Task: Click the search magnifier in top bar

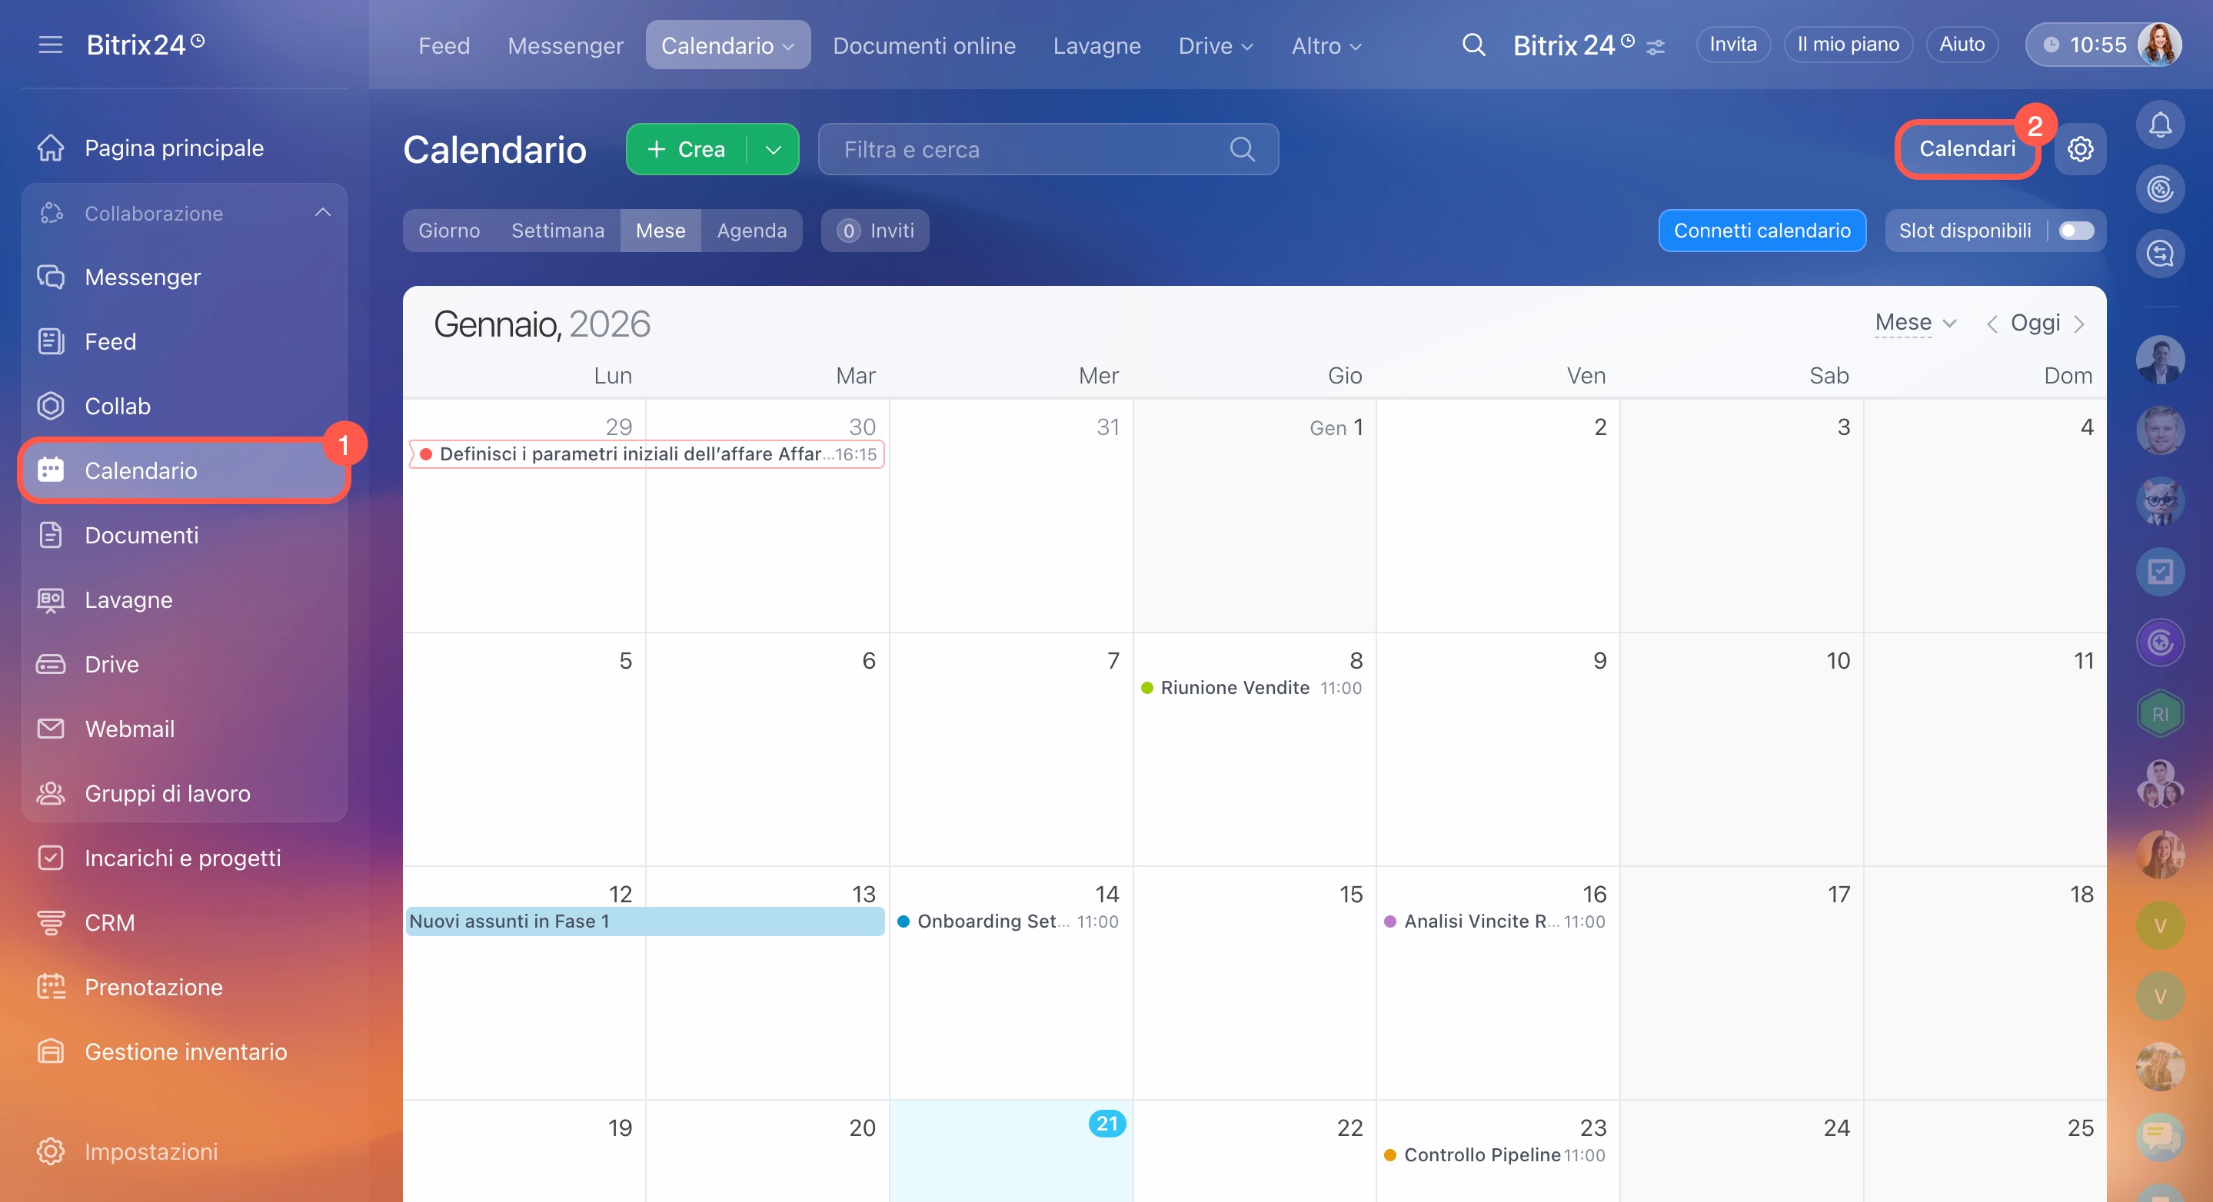Action: coord(1473,45)
